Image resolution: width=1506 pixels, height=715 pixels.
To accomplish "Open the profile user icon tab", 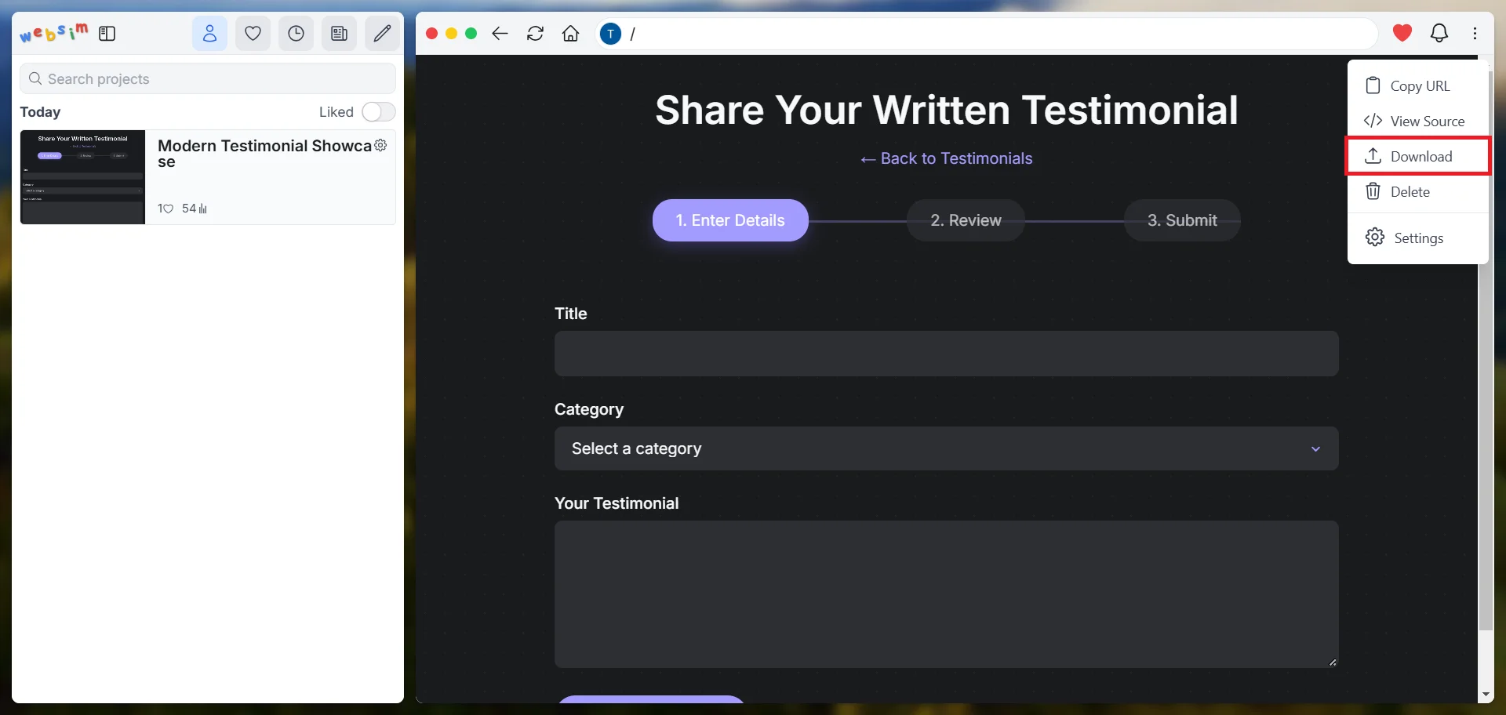I will pyautogui.click(x=209, y=34).
